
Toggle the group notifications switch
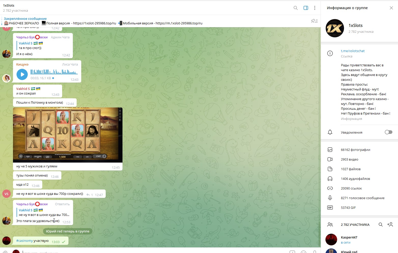click(x=388, y=132)
